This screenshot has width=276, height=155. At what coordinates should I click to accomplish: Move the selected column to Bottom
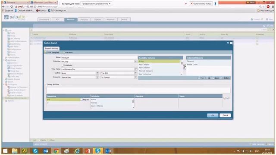coord(226,78)
